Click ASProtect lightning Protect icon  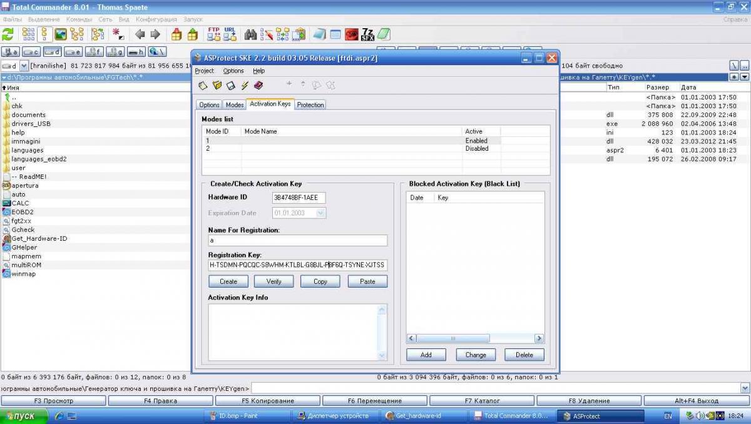245,85
